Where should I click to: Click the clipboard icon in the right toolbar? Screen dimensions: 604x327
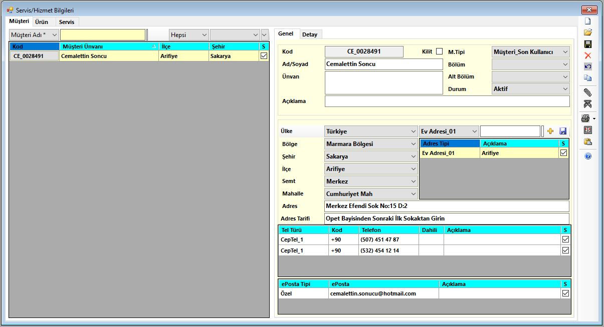click(588, 141)
